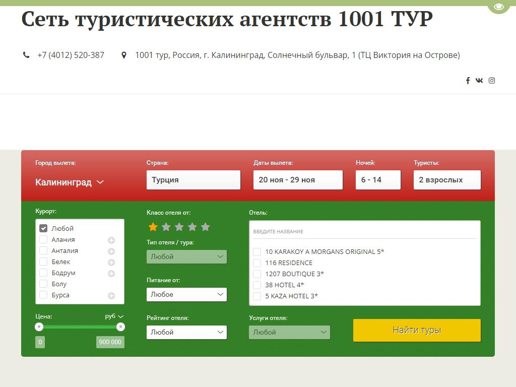Call the +7 (4012) 520-387 phone link
The width and height of the screenshot is (516, 387).
coord(71,55)
